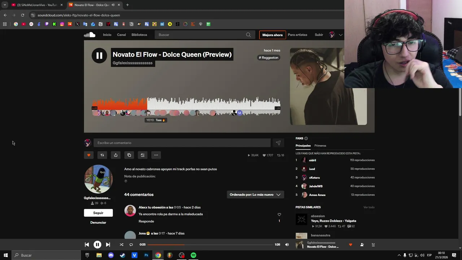Open Biblioteca in the SoundCloud nav
The image size is (462, 260).
pyautogui.click(x=139, y=35)
